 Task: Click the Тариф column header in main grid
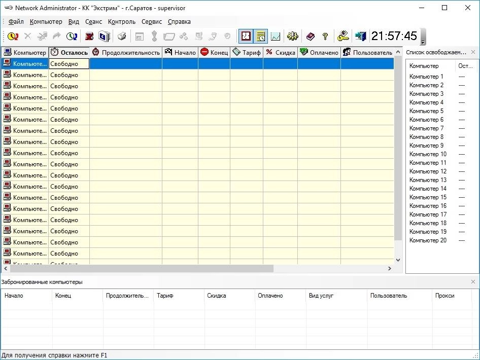tap(247, 52)
